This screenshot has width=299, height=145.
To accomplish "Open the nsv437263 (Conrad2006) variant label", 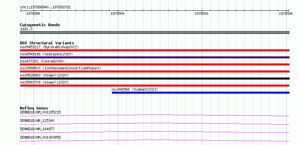I will 42,61.
